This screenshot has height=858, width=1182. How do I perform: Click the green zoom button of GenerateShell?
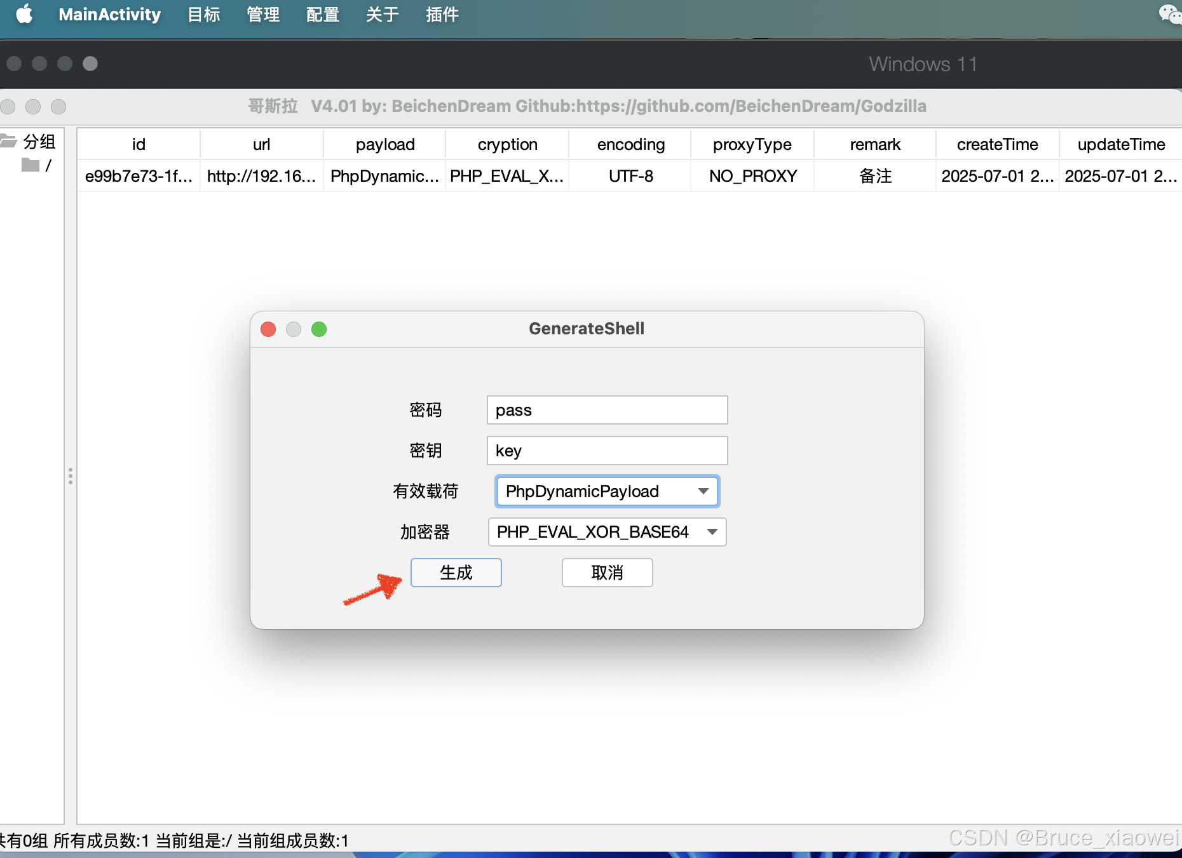[319, 329]
